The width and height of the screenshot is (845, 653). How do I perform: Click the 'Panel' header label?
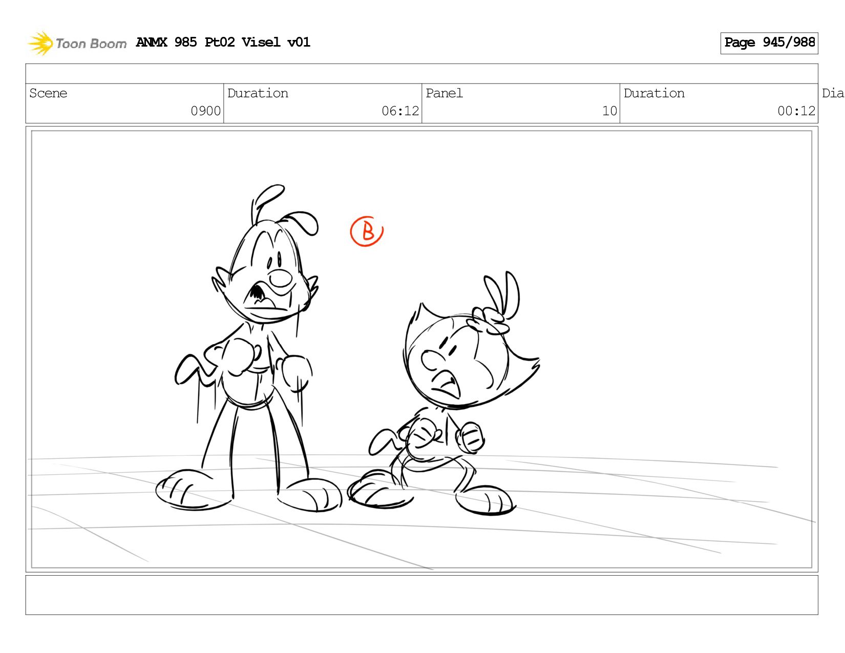click(444, 93)
